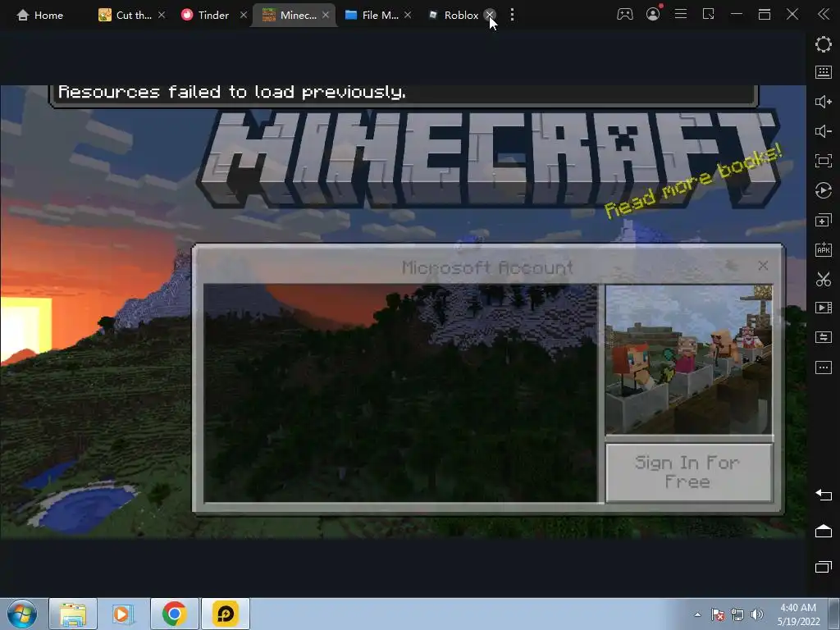This screenshot has width=840, height=630.
Task: Select the Minecraft tab
Action: point(290,15)
